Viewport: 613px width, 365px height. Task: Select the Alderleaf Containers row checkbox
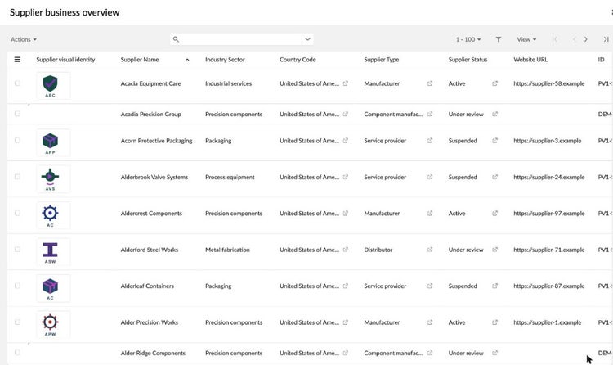[17, 286]
